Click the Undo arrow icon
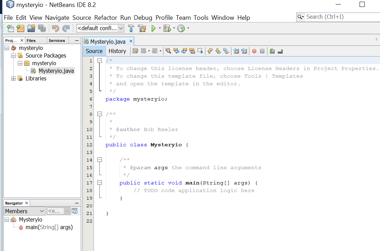The width and height of the screenshot is (380, 251). coord(55,28)
